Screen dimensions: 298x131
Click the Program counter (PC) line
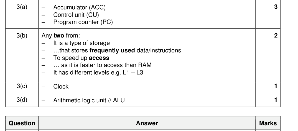[x=83, y=22]
